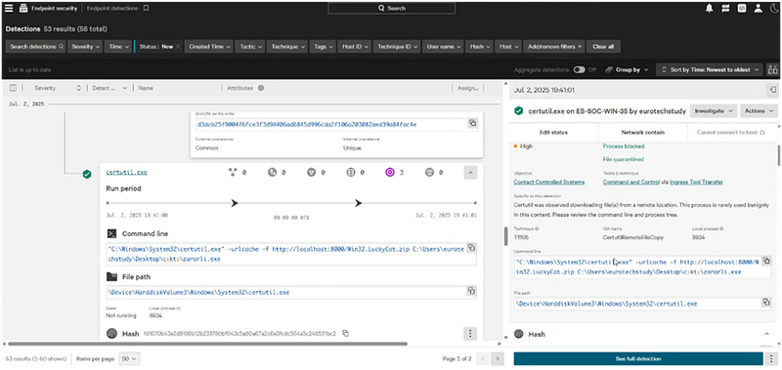Collapse the certutil.exe process card

470,172
